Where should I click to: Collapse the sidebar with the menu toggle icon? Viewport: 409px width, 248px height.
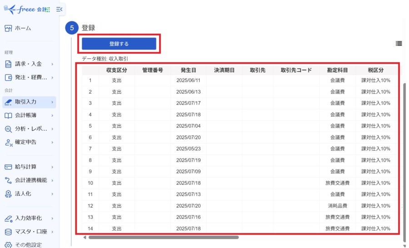pyautogui.click(x=59, y=10)
